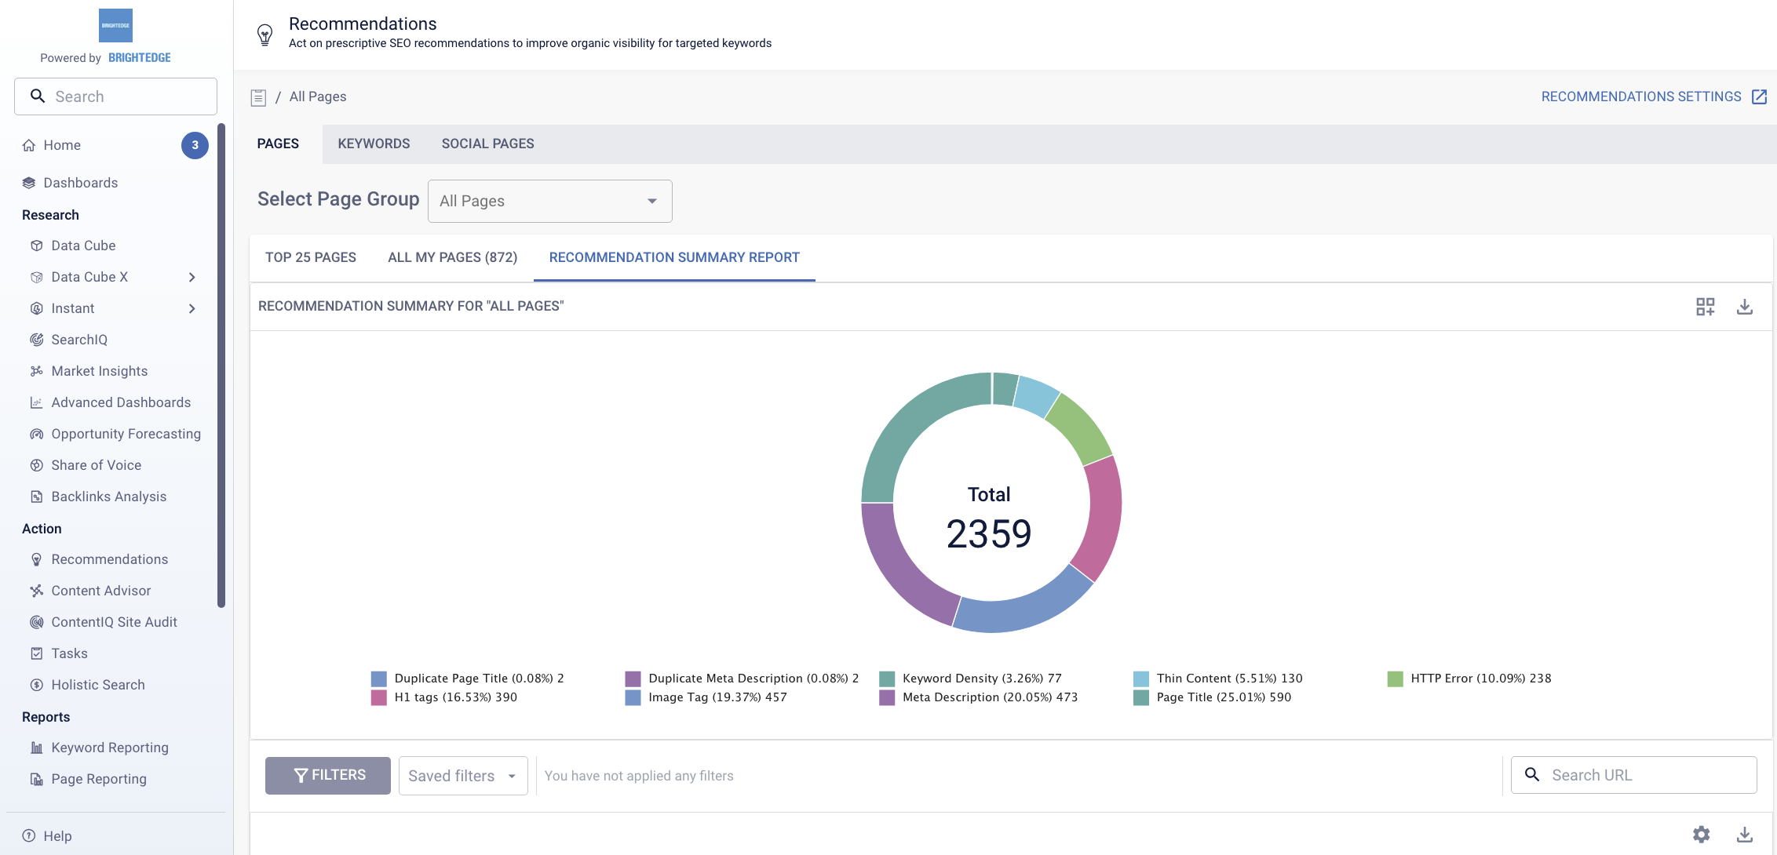Toggle Keyword Density legend item
Image resolution: width=1777 pixels, height=855 pixels.
point(981,679)
